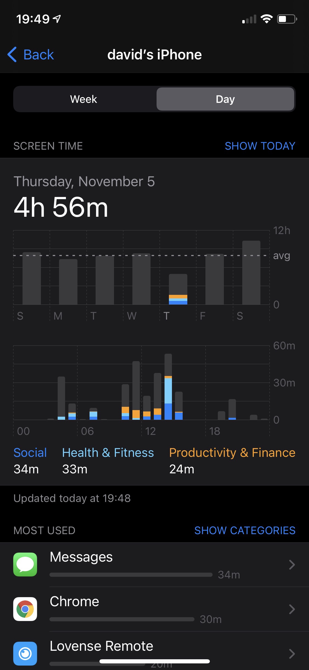Tap the Wi-Fi status icon

pos(266,19)
